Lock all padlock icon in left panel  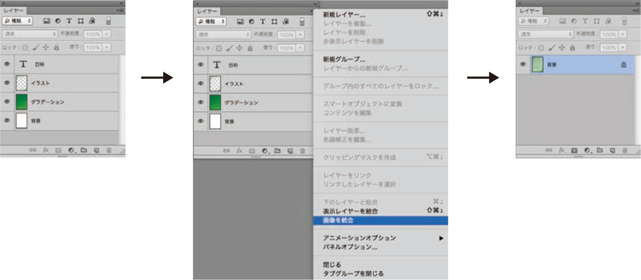56,48
